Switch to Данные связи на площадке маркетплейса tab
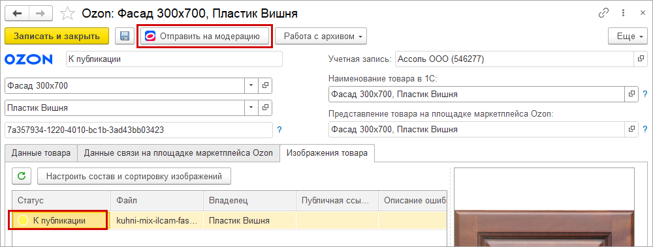Image resolution: width=653 pixels, height=247 pixels. [178, 153]
